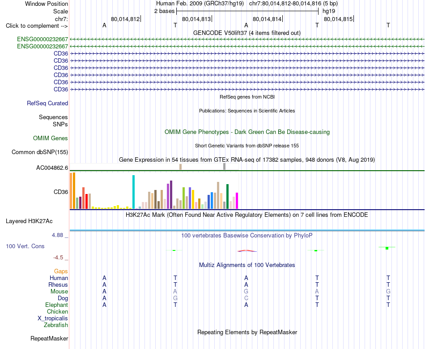Click the Common dbSNP(155) track label

(39, 152)
